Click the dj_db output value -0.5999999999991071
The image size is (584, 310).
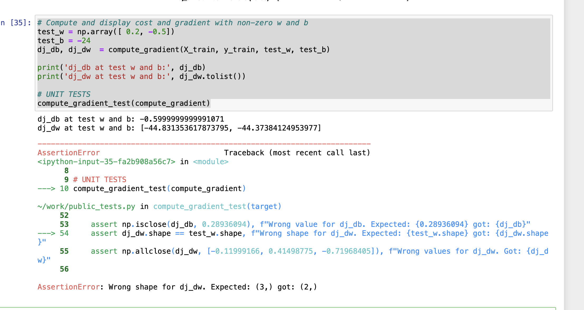pyautogui.click(x=182, y=119)
